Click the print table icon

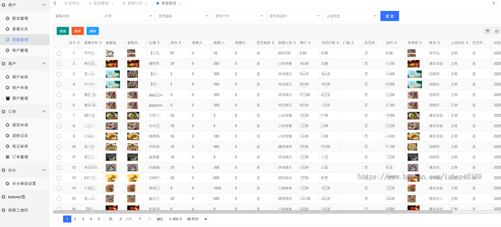pos(497,31)
